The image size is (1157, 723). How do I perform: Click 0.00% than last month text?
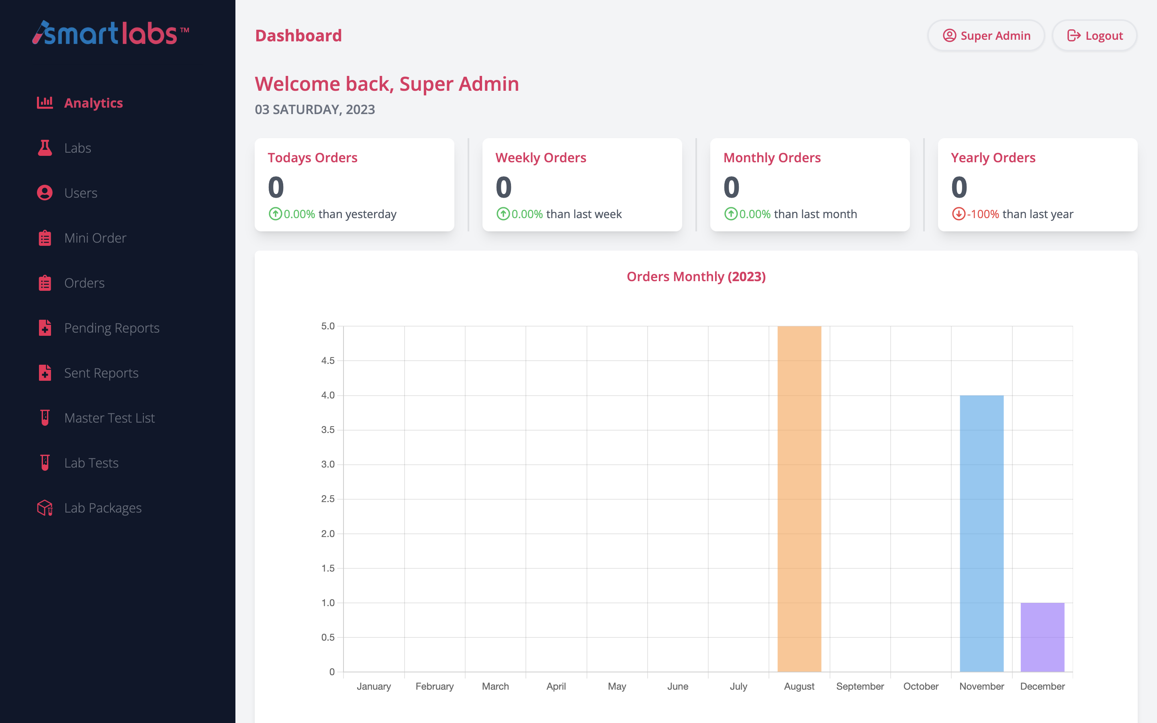click(x=798, y=214)
